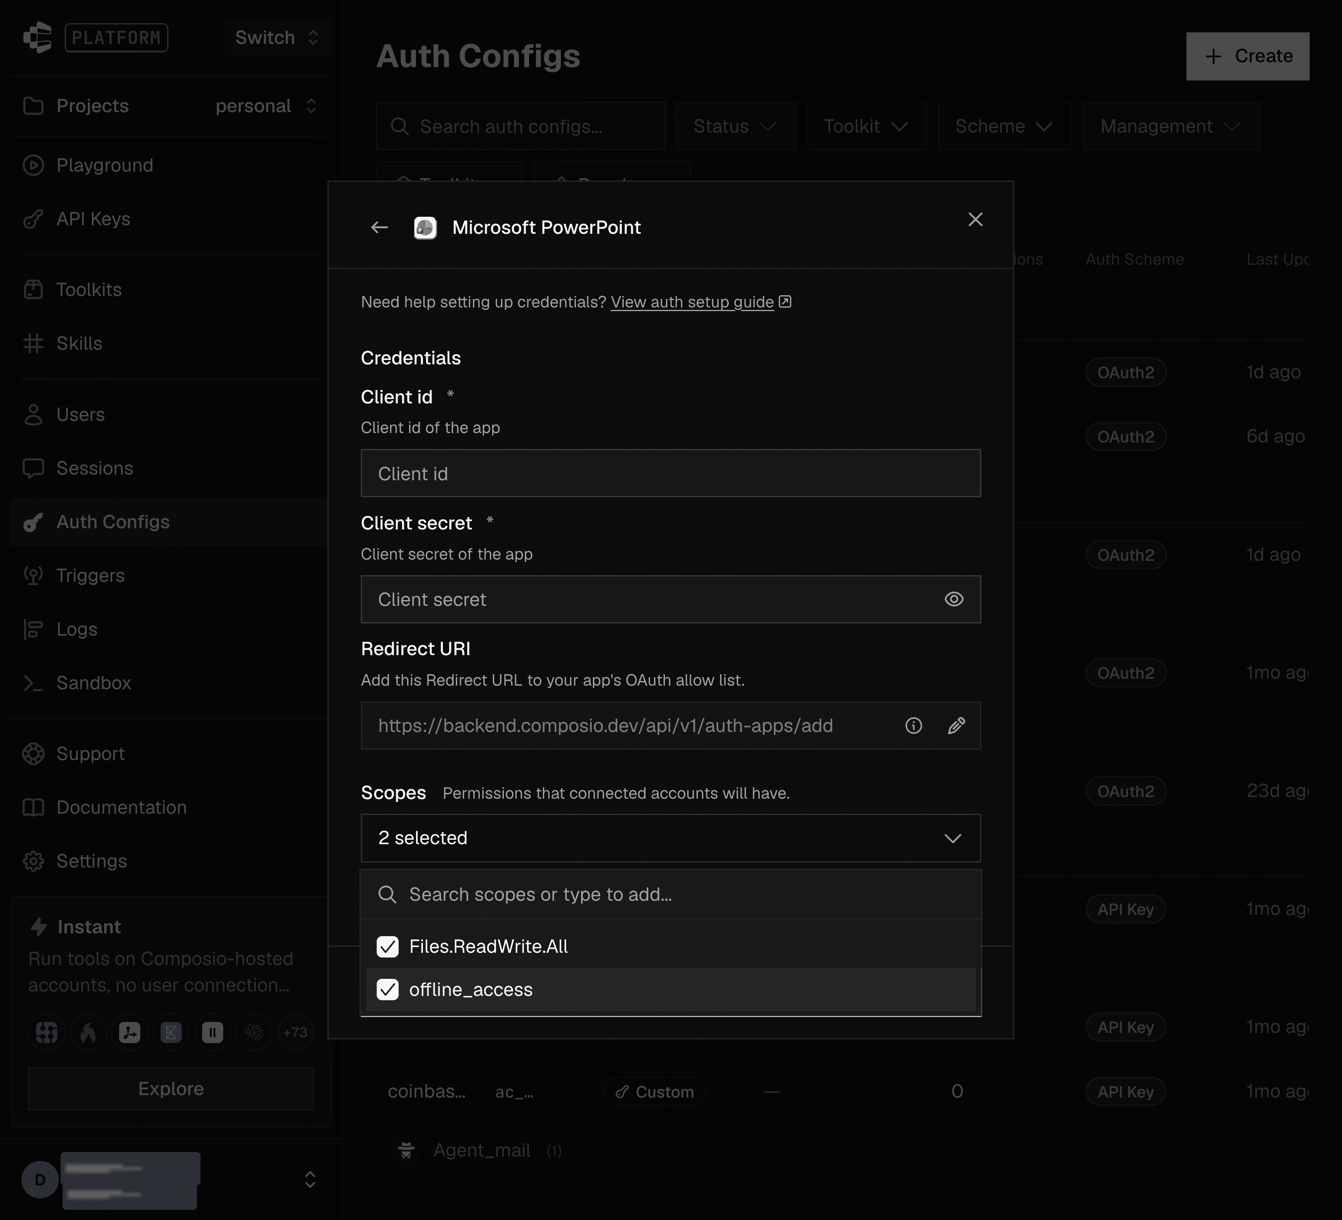Close the Microsoft PowerPoint dialog
Viewport: 1342px width, 1220px height.
point(975,220)
